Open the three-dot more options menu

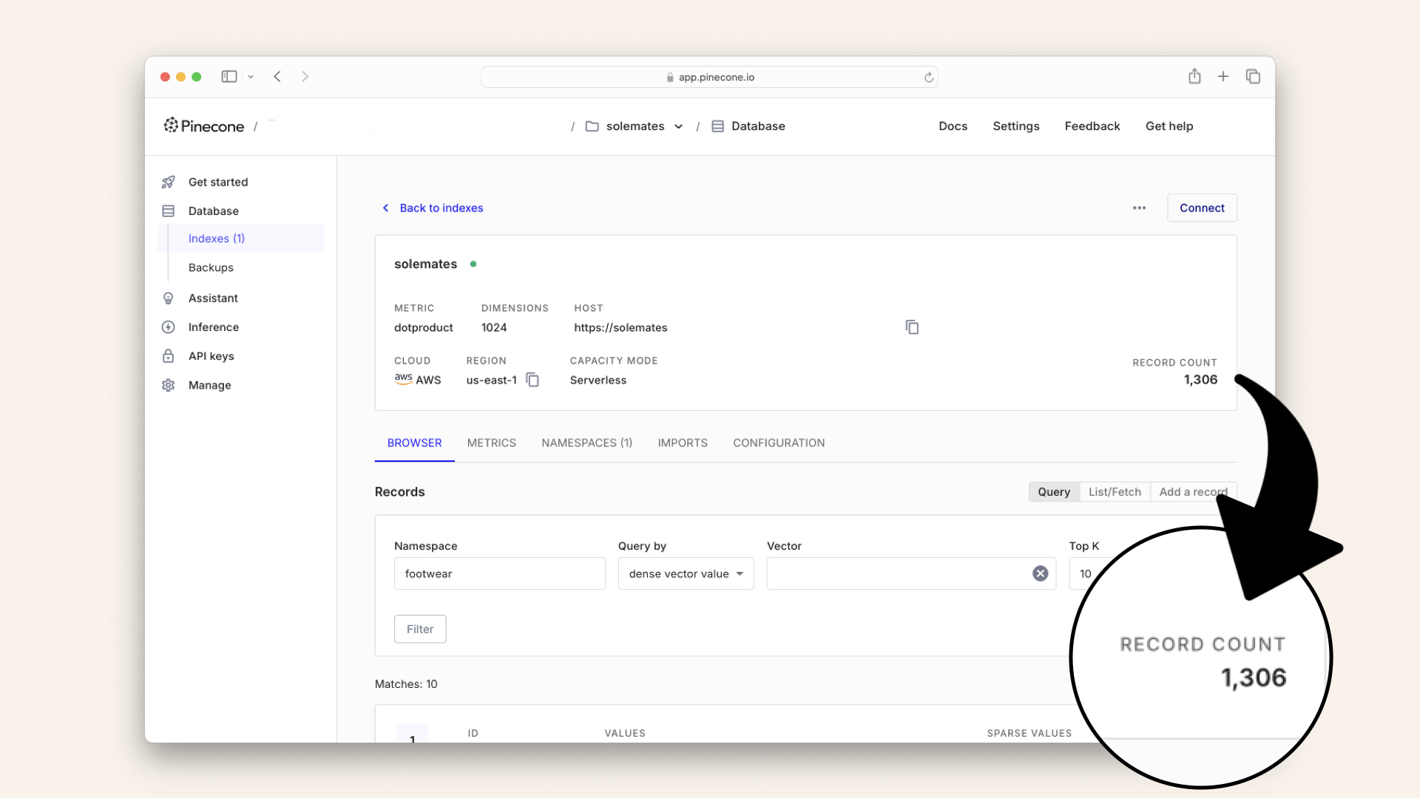pos(1139,208)
